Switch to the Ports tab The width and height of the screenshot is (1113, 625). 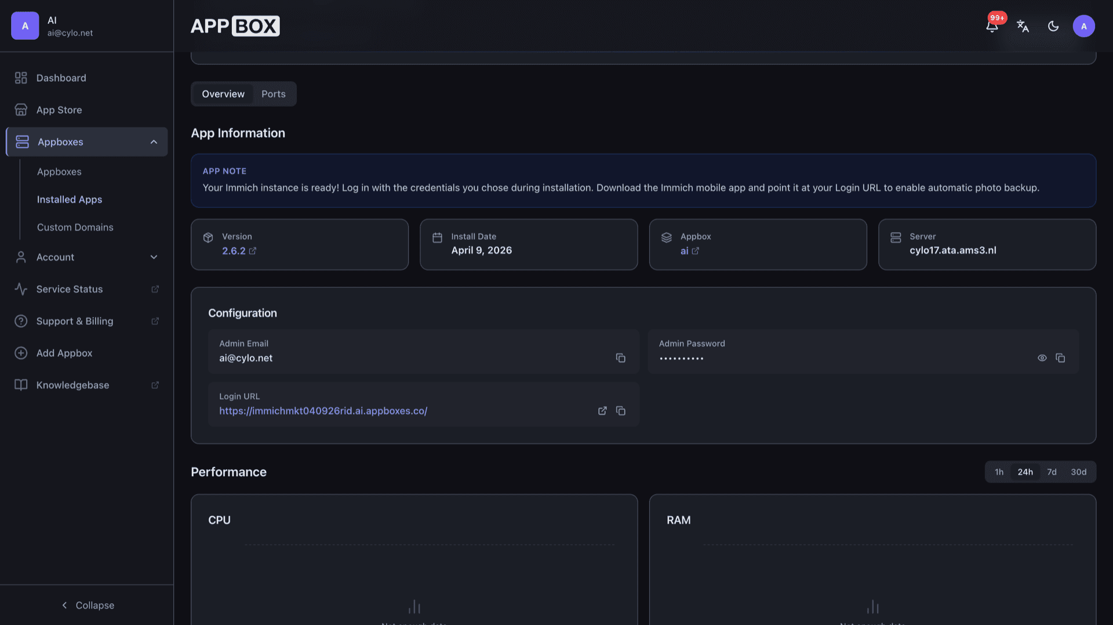[273, 94]
